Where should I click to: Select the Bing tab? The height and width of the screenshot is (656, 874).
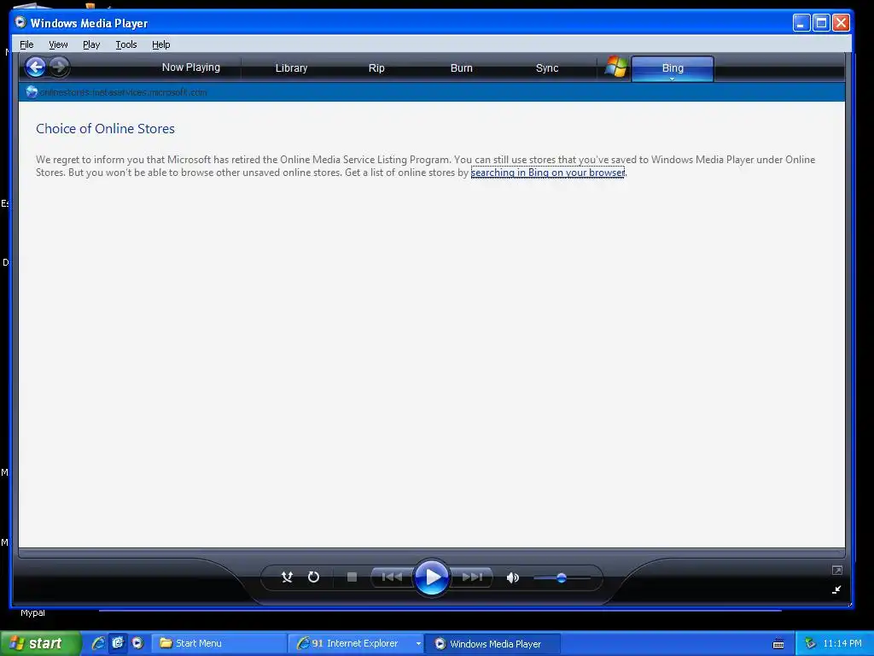point(673,67)
